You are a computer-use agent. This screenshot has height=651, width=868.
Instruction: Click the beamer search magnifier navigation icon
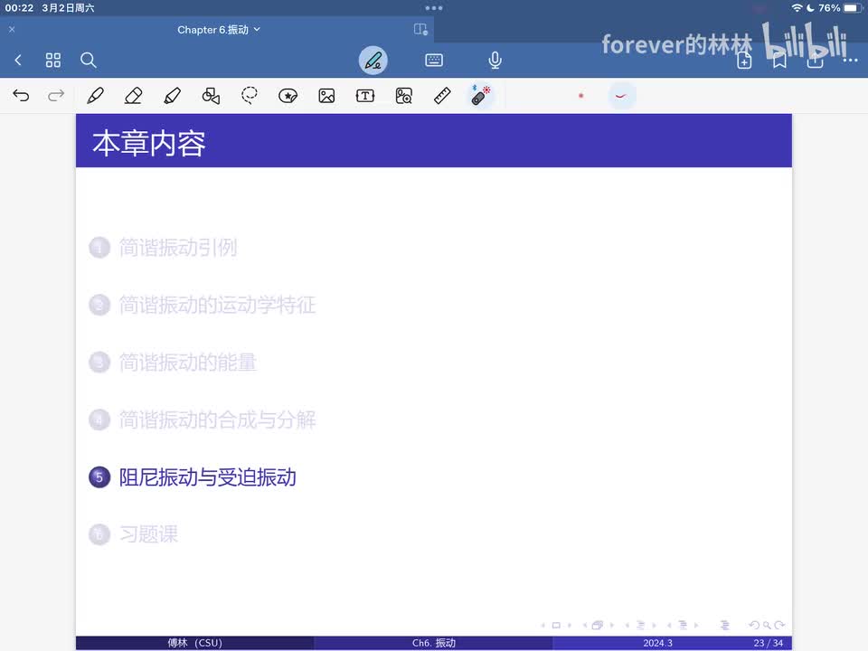point(767,625)
